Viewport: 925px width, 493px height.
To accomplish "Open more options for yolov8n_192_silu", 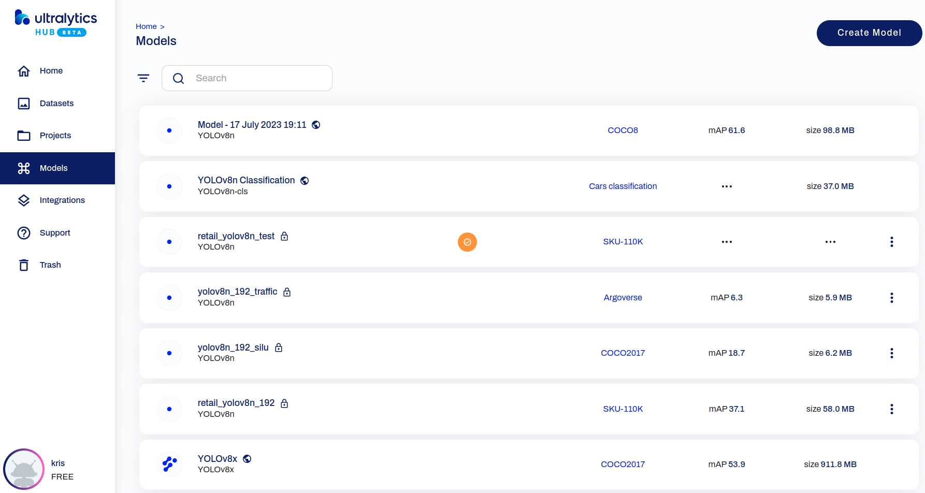I will click(891, 353).
